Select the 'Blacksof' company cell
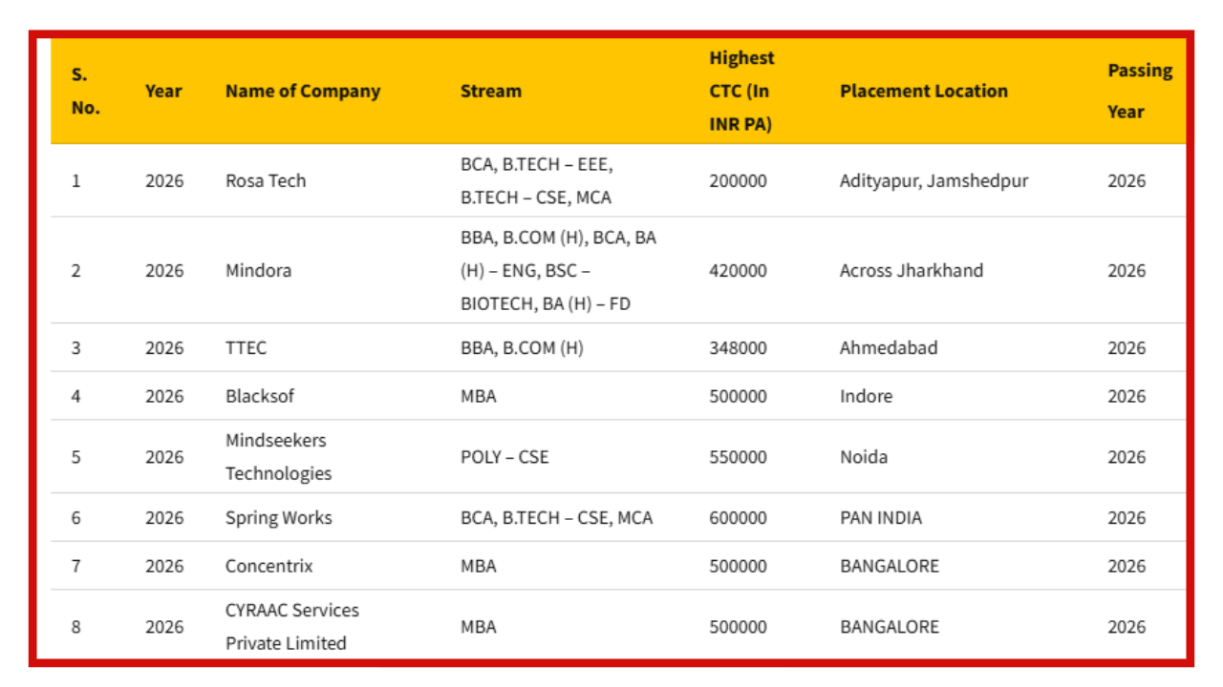Image resolution: width=1223 pixels, height=687 pixels. (260, 396)
